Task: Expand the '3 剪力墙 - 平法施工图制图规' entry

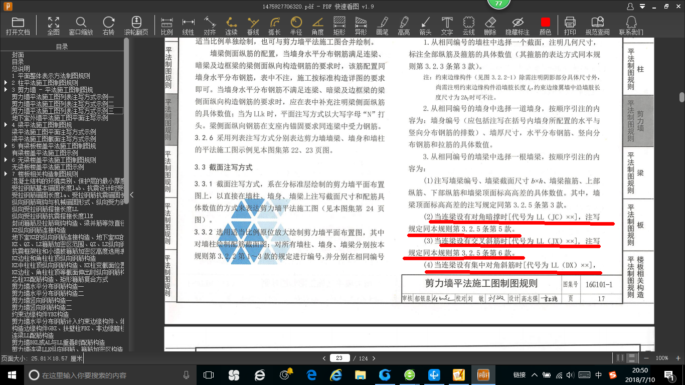Action: click(6, 90)
